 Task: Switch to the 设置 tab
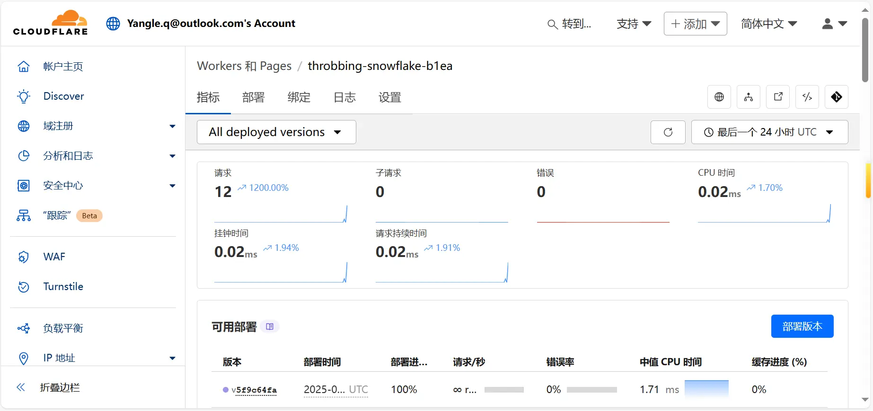click(390, 97)
